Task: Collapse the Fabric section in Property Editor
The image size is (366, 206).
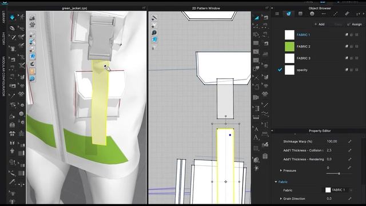Action: [276, 182]
